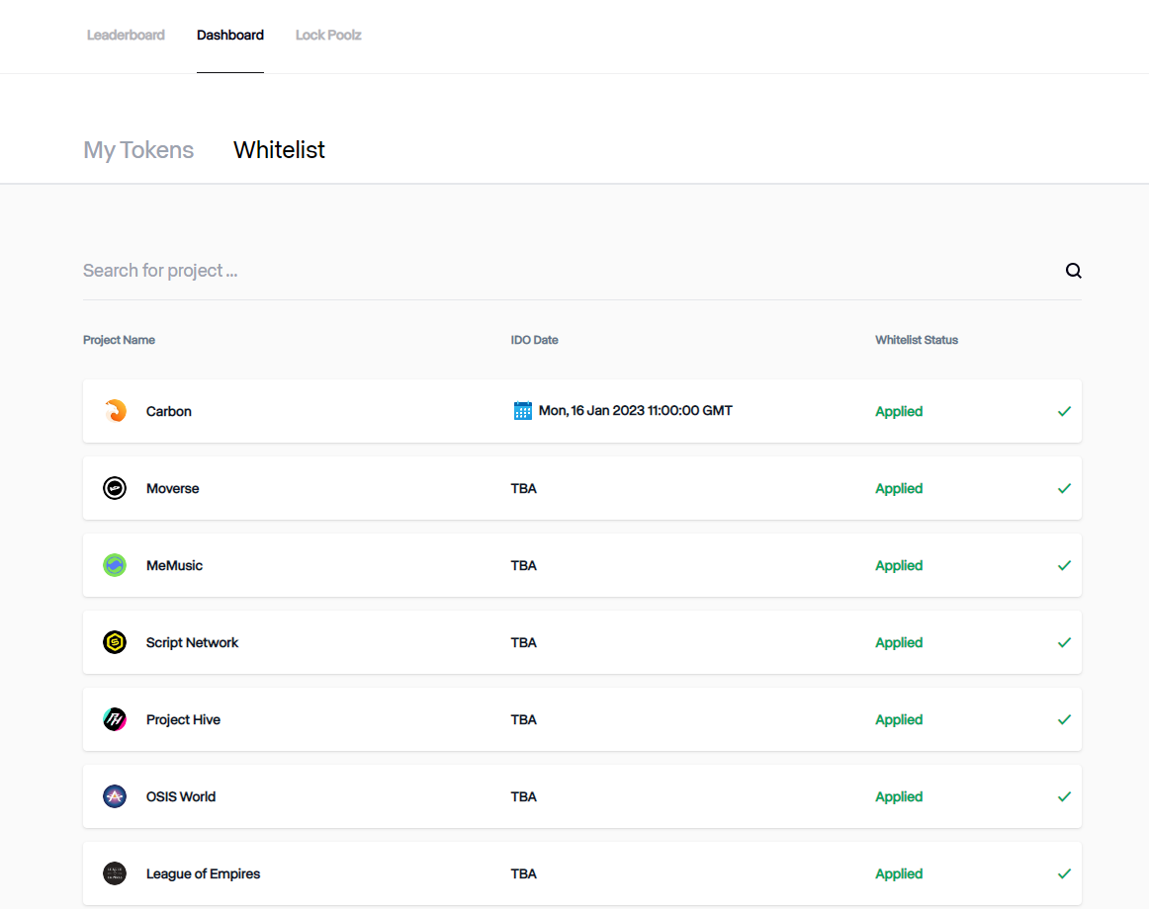The image size is (1149, 909).
Task: Click the TBA date in MeMusic row
Action: pos(523,565)
